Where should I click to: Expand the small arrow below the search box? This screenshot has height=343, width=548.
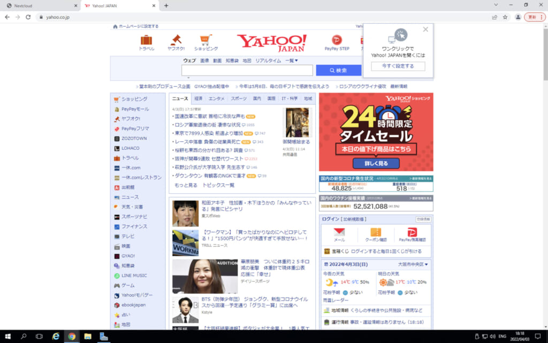coord(188,78)
